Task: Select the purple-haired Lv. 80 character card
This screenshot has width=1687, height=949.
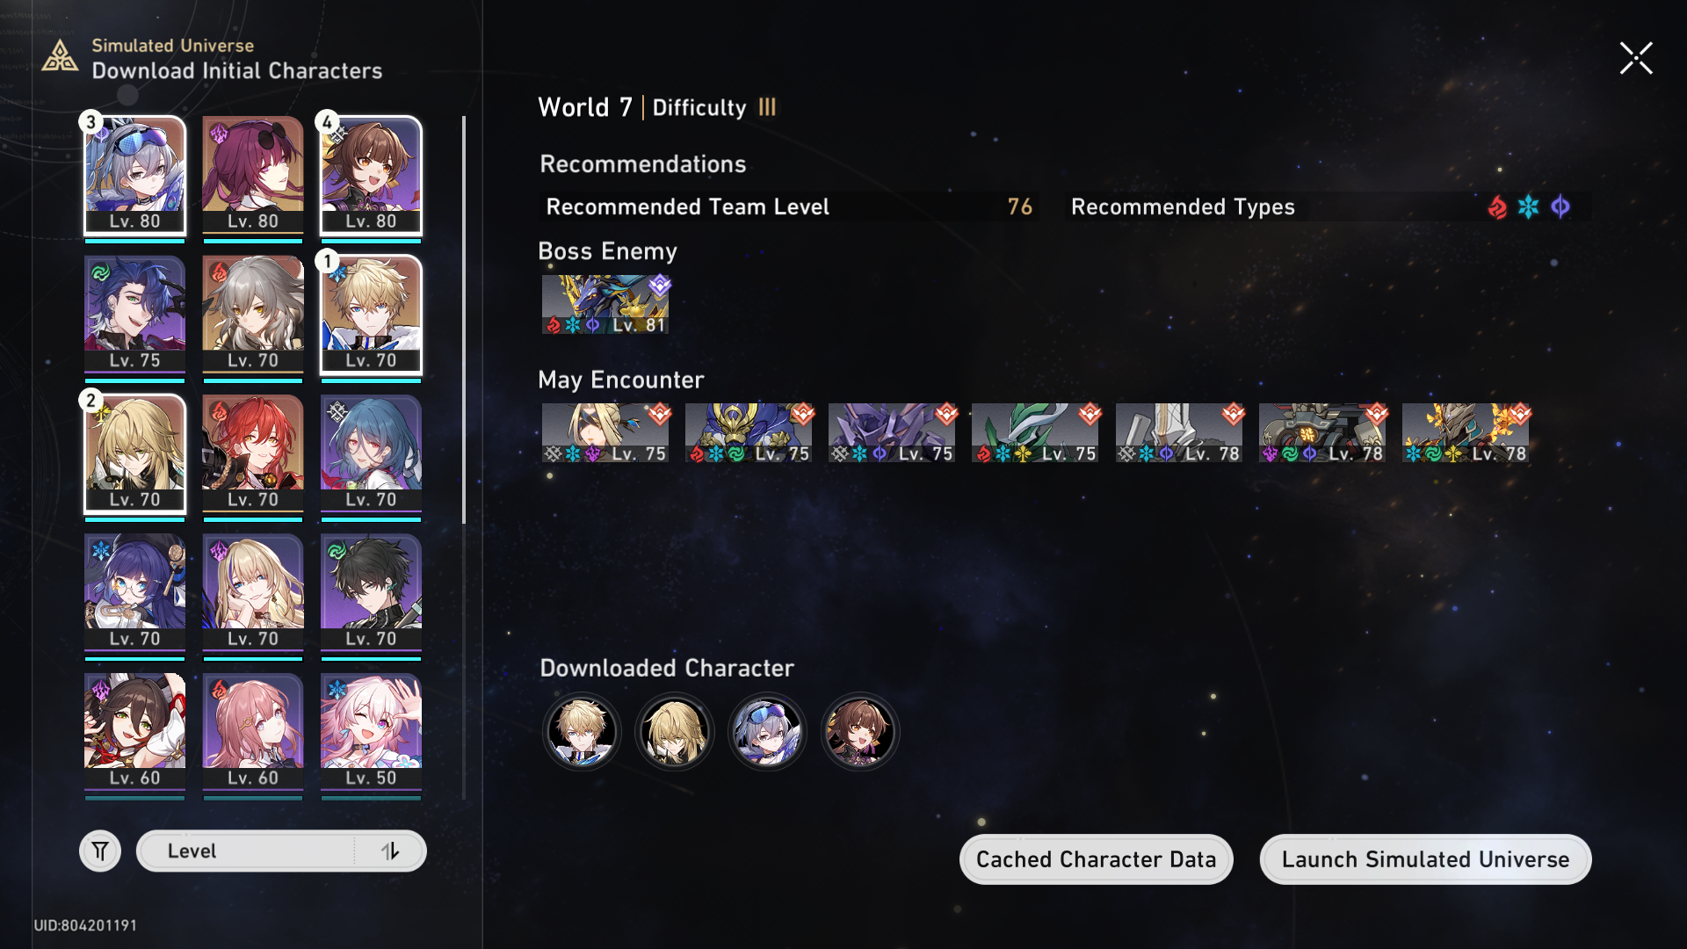Action: [253, 176]
